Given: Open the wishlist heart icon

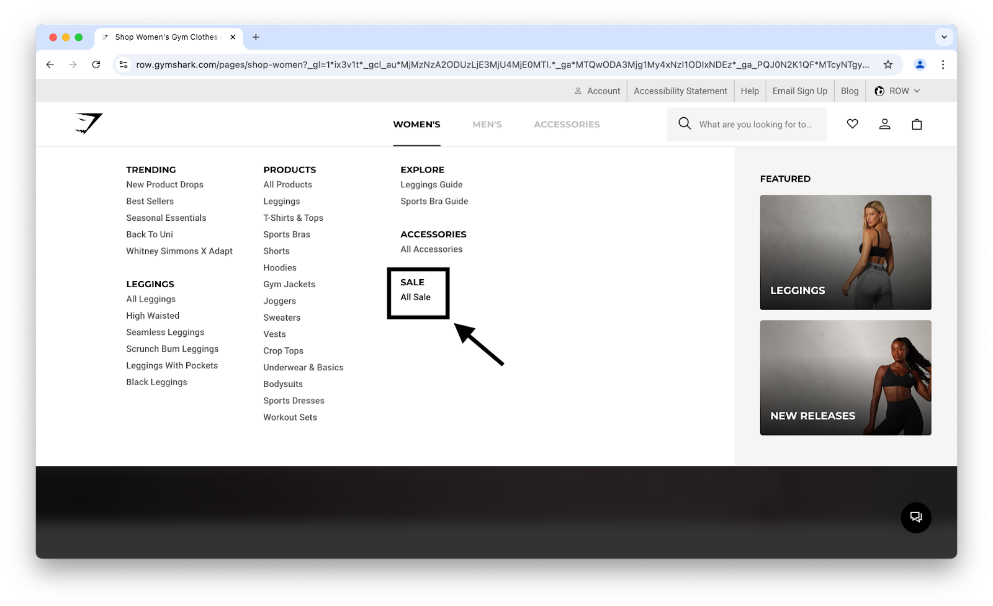Looking at the screenshot, I should pos(853,124).
